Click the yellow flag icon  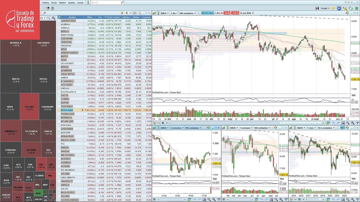coord(334,8)
